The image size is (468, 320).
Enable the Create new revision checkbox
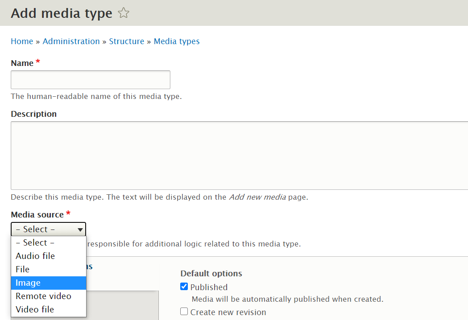(x=184, y=312)
